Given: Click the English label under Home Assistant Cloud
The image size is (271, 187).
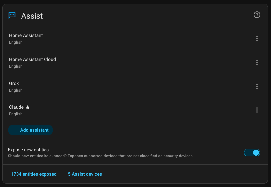Looking at the screenshot, I should tap(16, 66).
